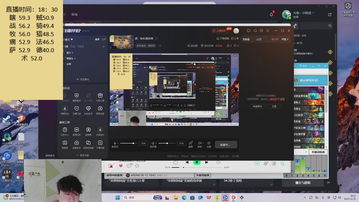Open the music player playlist queue
This screenshot has height=202, width=359.
(x=282, y=164)
